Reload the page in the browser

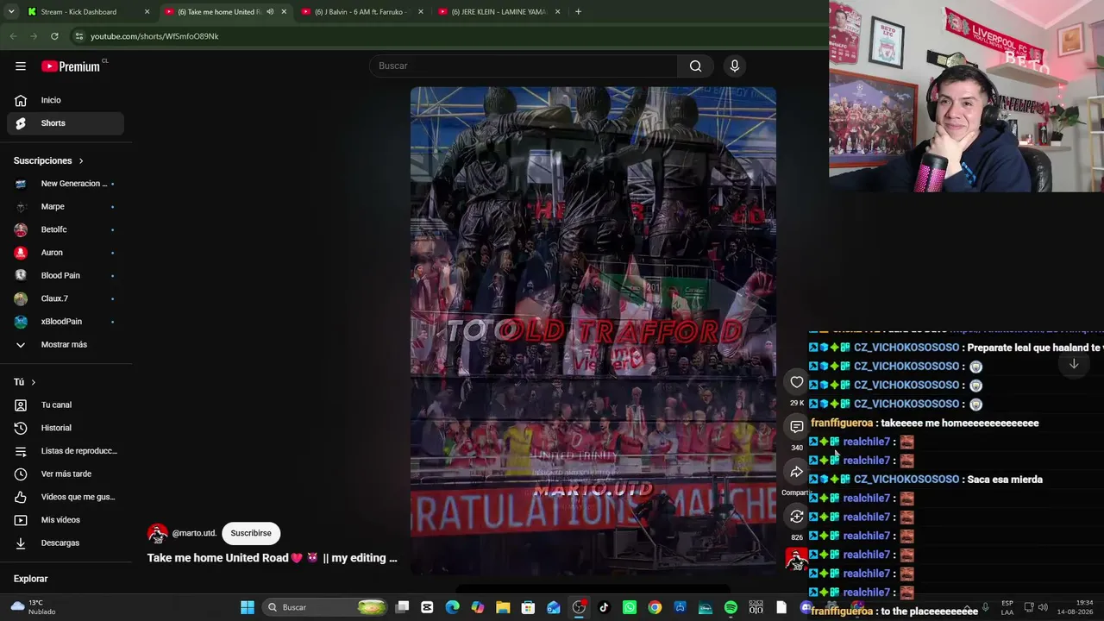54,36
